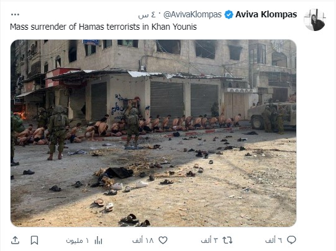Open the three-dot more options menu
This screenshot has height=251, width=336.
click(15, 14)
